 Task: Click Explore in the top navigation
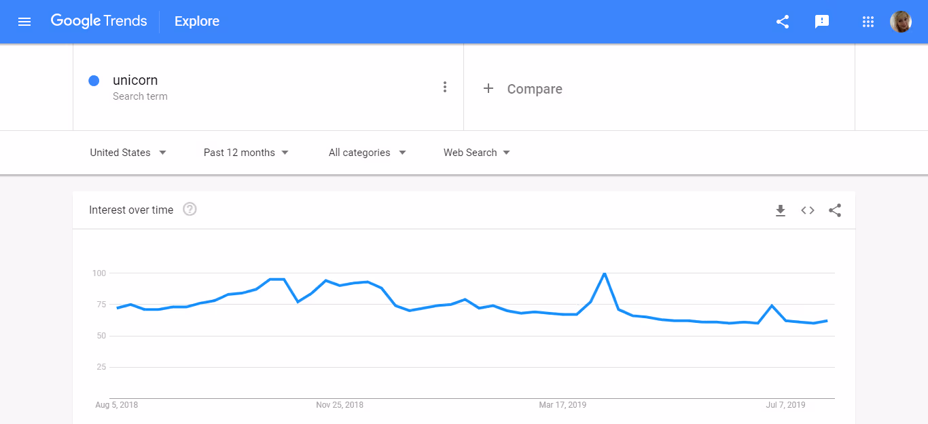click(x=196, y=21)
